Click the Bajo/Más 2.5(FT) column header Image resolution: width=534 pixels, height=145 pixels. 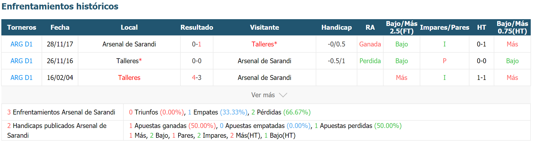point(402,27)
